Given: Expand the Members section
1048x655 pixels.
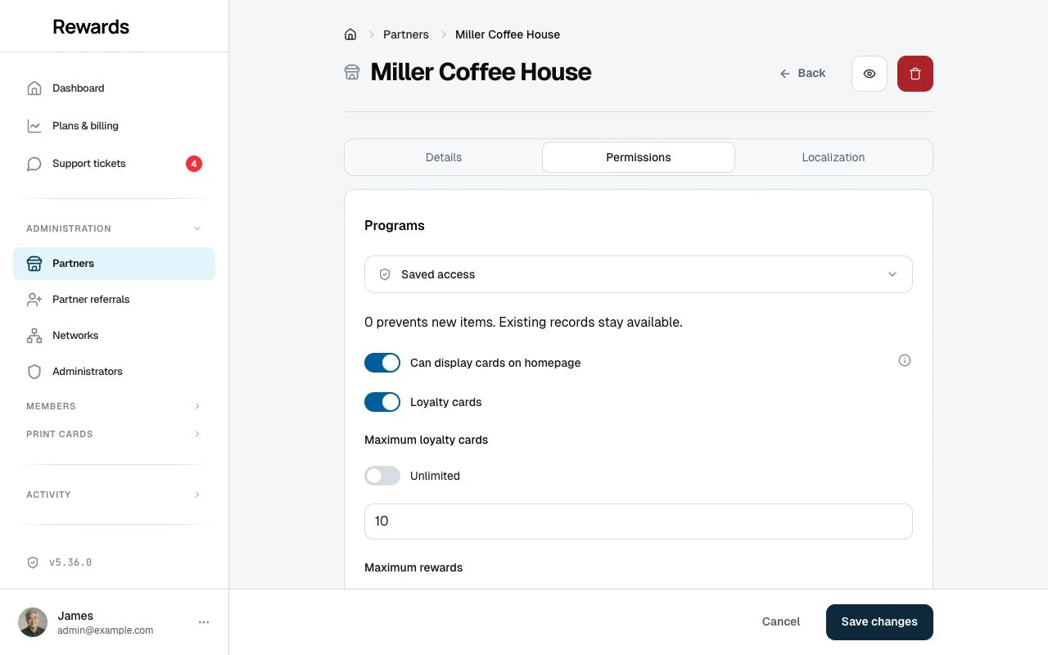Looking at the screenshot, I should (114, 406).
